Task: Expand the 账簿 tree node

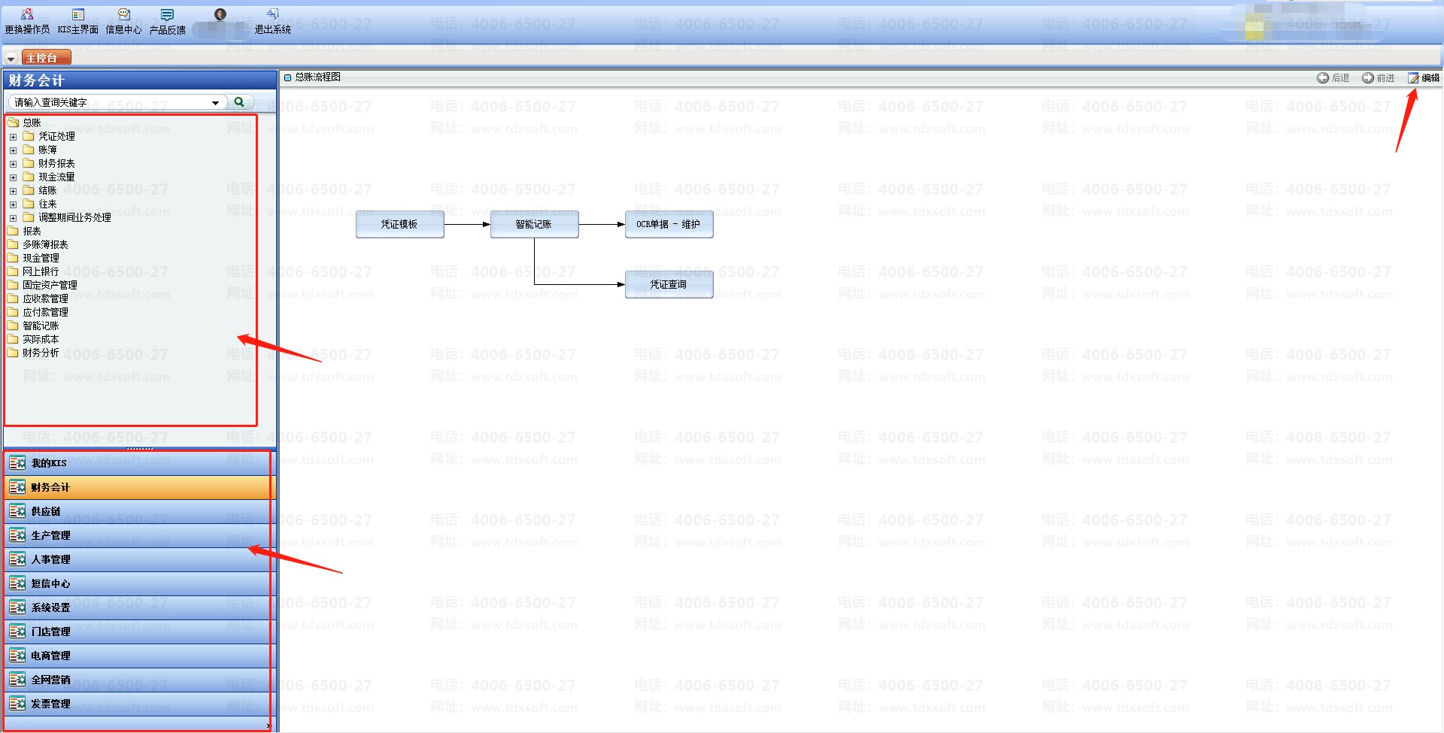Action: [x=13, y=150]
